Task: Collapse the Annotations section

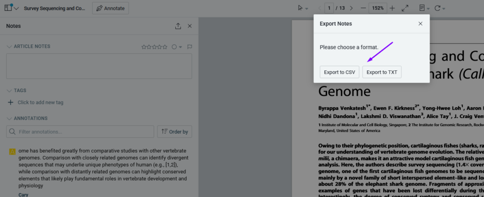Action: 9,118
